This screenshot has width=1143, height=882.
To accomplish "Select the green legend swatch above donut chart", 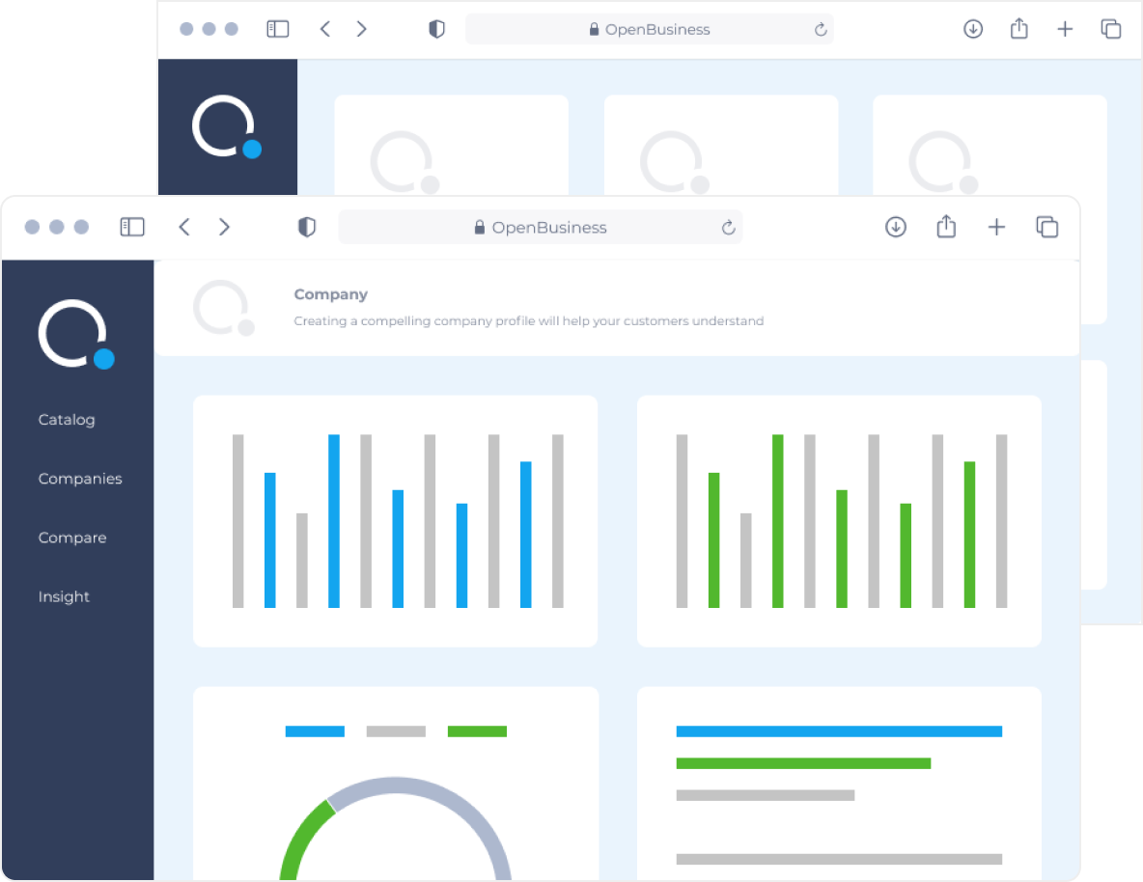I will pos(477,731).
